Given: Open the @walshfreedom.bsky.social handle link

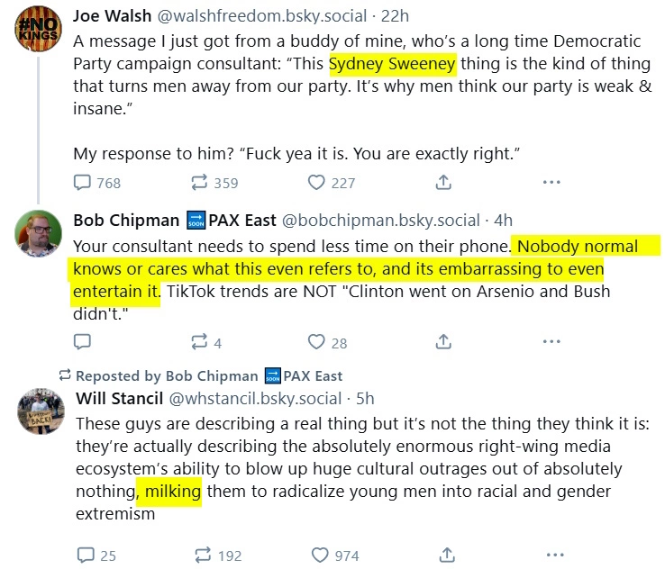Looking at the screenshot, I should point(261,16).
